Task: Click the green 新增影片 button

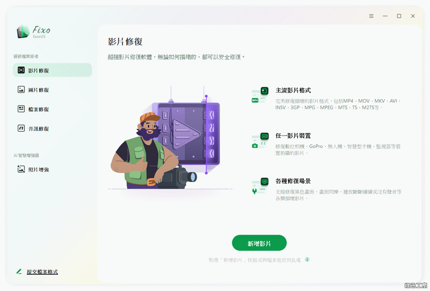Action: point(259,243)
